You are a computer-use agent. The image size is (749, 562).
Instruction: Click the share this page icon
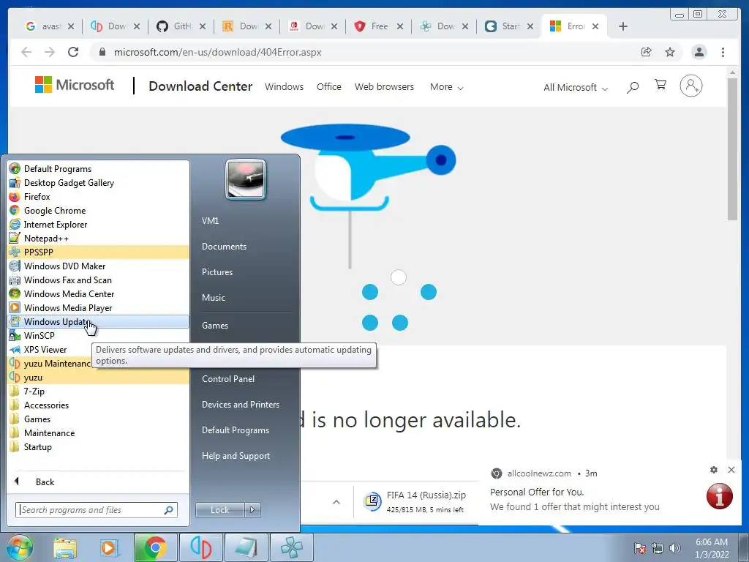coord(646,52)
